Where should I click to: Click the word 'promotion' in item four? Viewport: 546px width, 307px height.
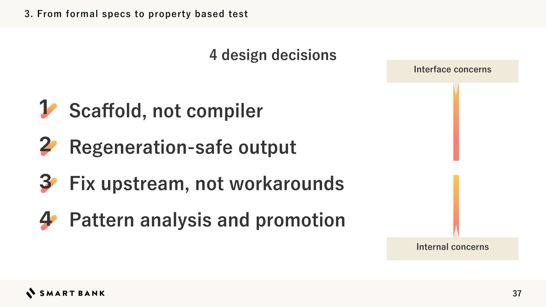tap(300, 220)
